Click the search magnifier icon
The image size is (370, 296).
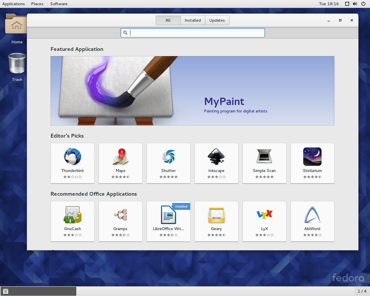point(125,33)
